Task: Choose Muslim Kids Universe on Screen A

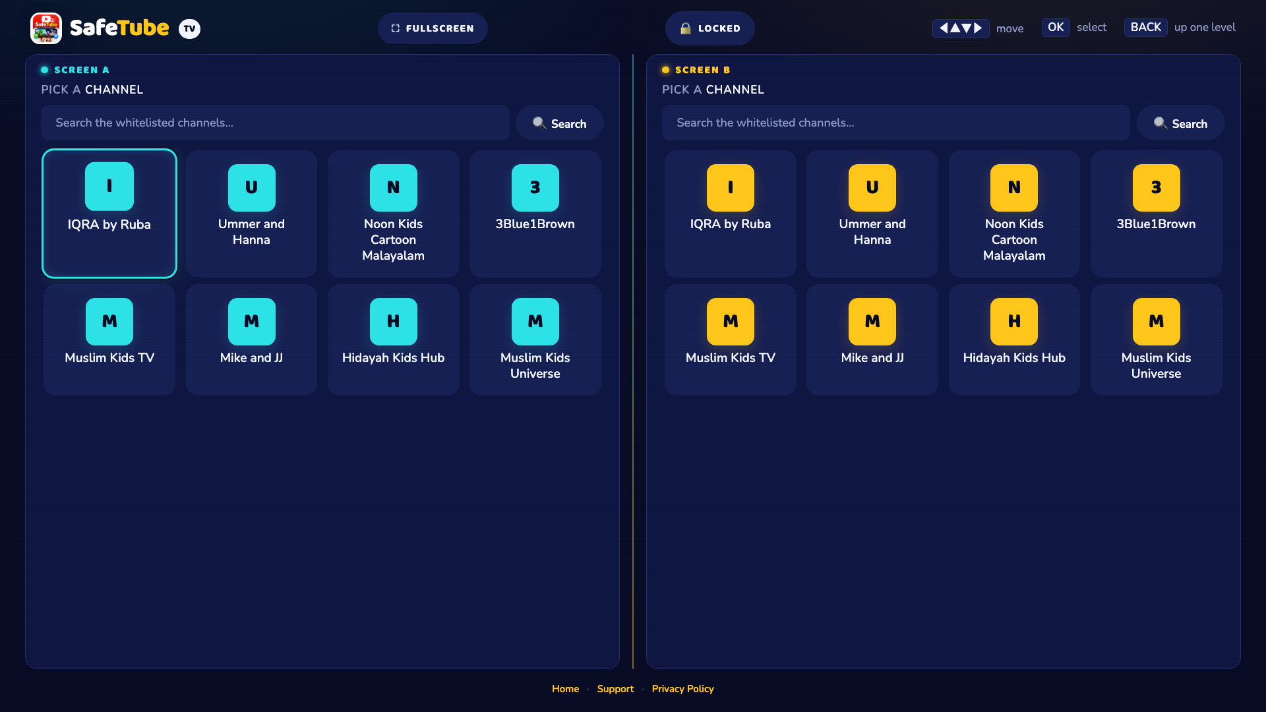Action: click(535, 340)
